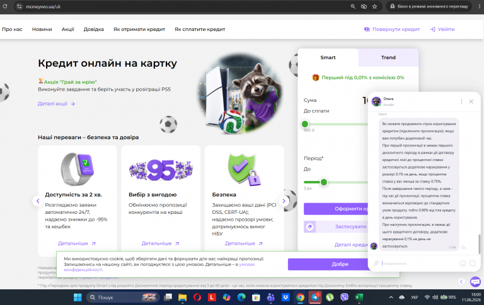Click the zoom magnifier icon in address bar
This screenshot has height=305, width=484.
coord(353,6)
